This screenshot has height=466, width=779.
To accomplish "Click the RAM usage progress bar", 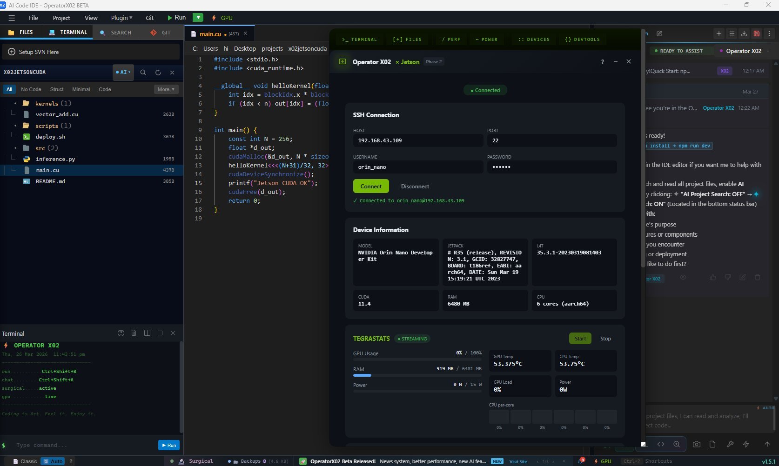I will click(x=417, y=375).
